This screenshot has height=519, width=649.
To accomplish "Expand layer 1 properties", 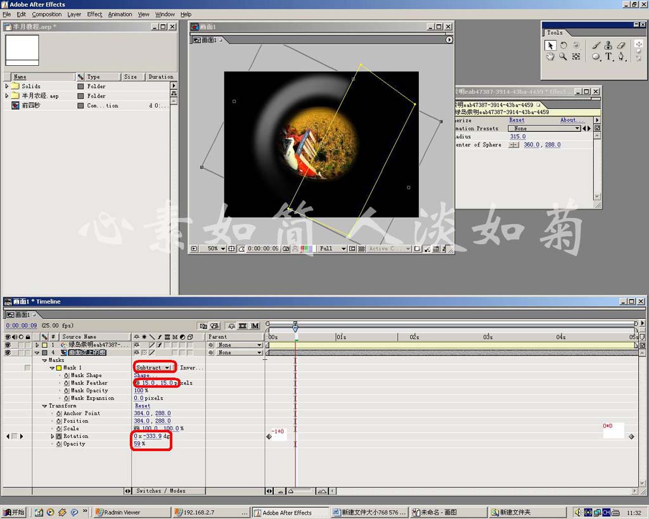I will (x=37, y=345).
